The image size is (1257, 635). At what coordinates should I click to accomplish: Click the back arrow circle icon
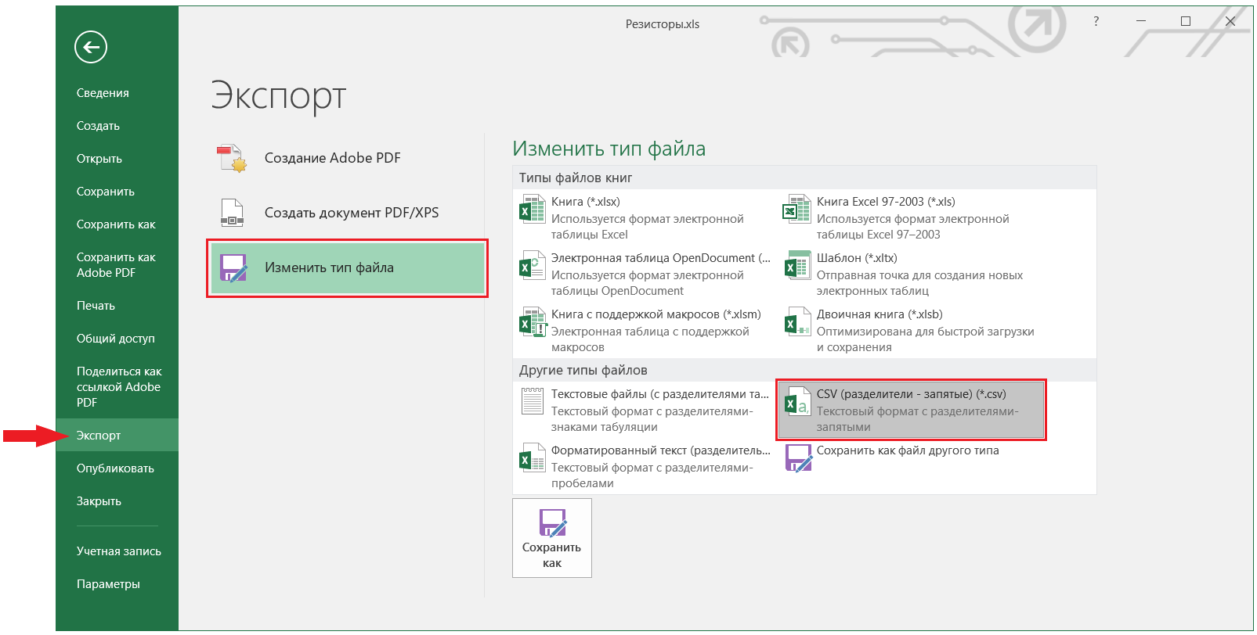pyautogui.click(x=91, y=47)
